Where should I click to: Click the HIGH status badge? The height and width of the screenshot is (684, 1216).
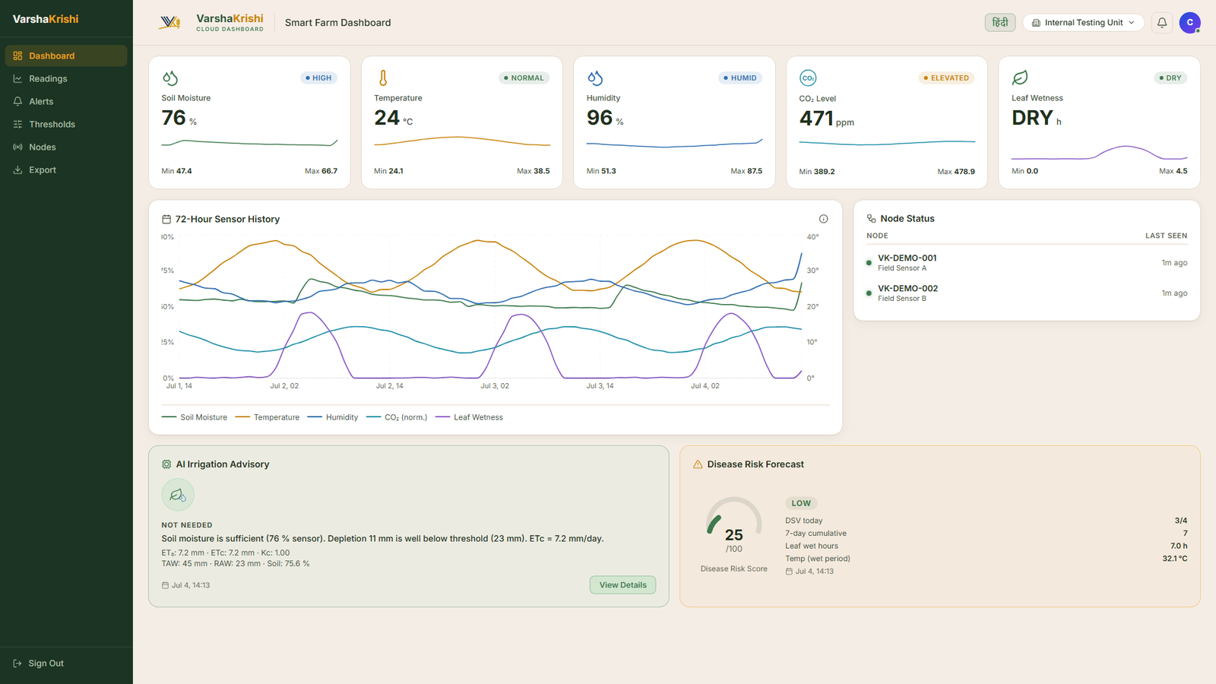pyautogui.click(x=318, y=78)
